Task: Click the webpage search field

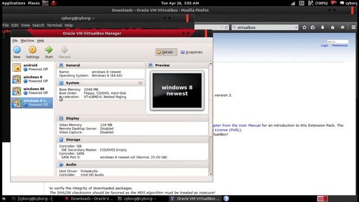Action: [x=338, y=42]
